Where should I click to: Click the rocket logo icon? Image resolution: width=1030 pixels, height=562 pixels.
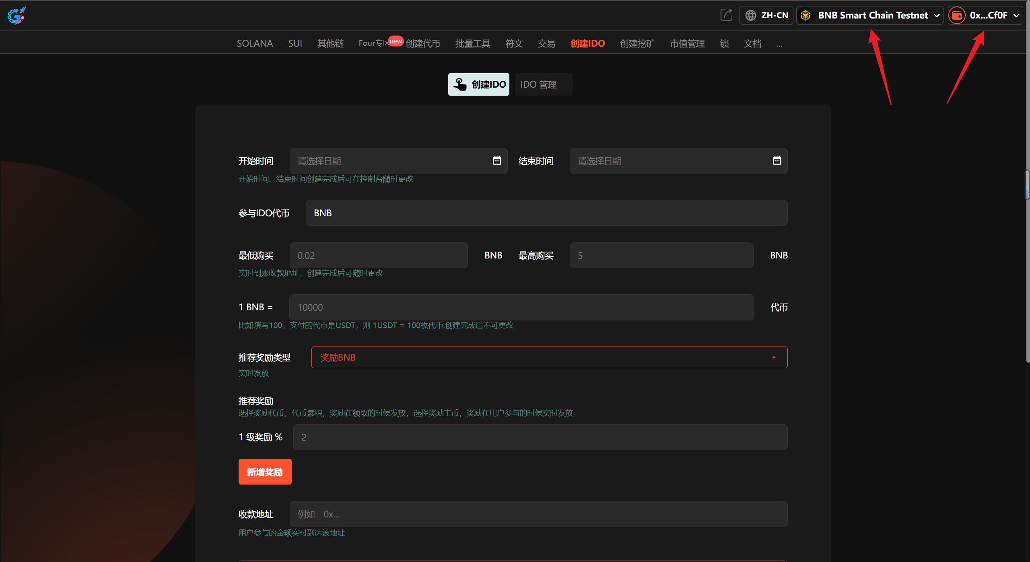click(x=16, y=16)
